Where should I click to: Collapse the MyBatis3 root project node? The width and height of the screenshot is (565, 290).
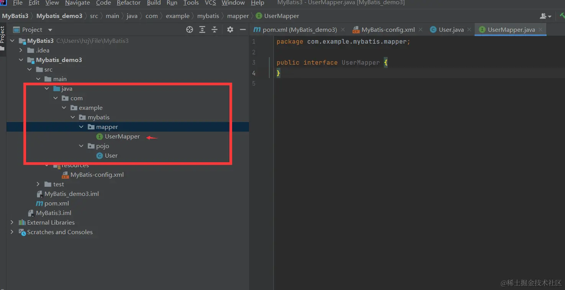click(x=12, y=41)
